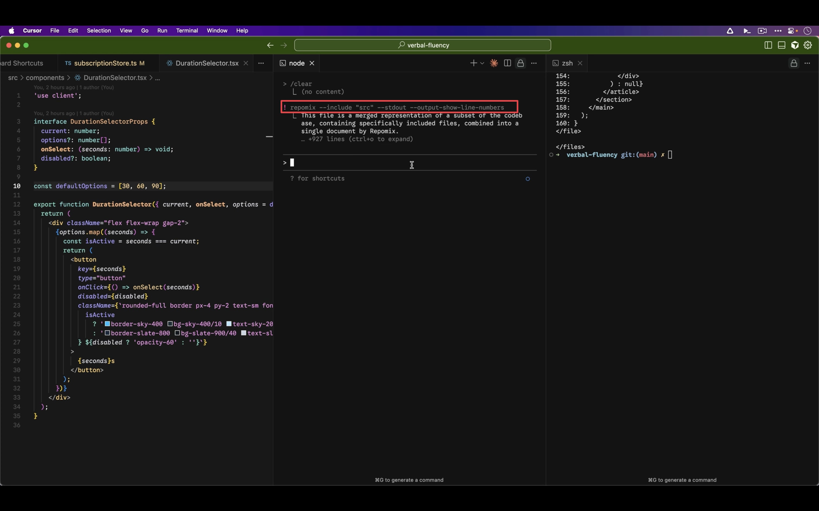Create new terminal with plus icon
The image size is (819, 511).
pos(473,63)
